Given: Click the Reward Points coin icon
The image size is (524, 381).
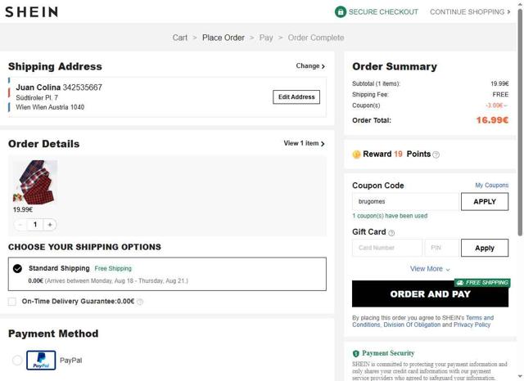Looking at the screenshot, I should (357, 155).
